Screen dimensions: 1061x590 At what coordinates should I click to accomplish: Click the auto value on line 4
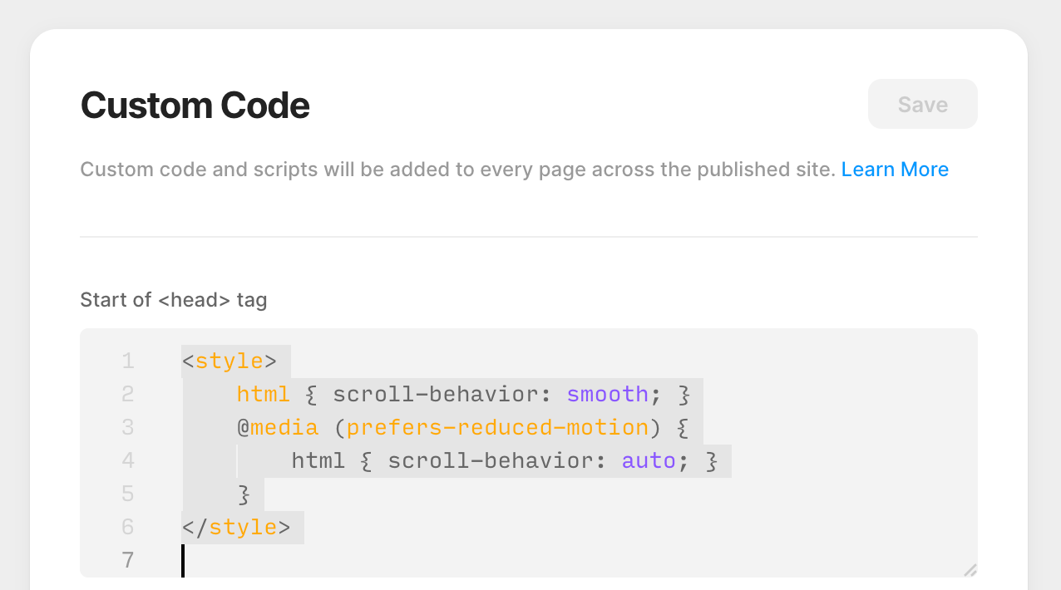(649, 460)
